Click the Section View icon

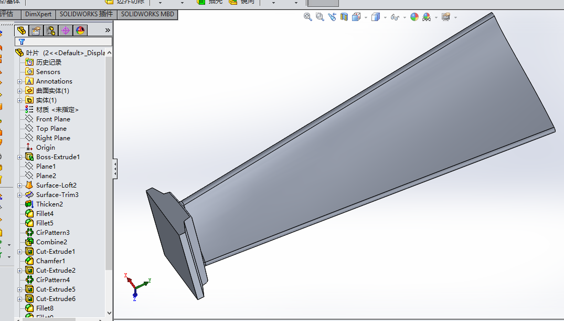click(344, 17)
